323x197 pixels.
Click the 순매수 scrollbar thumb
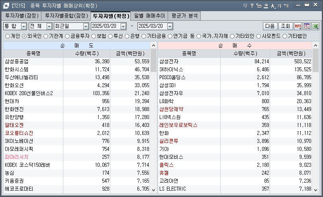pos(315,60)
